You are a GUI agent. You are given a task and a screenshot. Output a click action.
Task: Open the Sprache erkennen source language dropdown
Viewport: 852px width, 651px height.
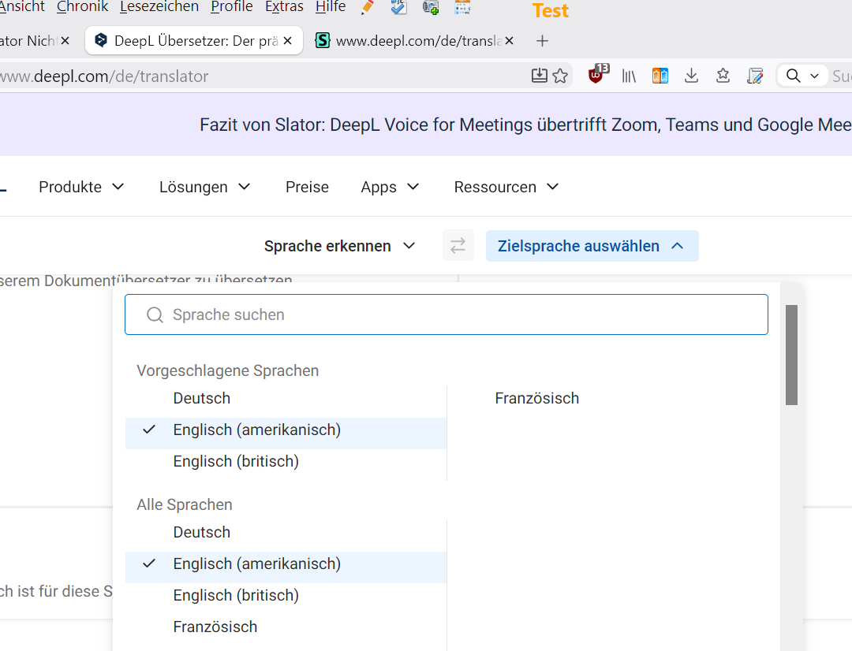click(339, 246)
